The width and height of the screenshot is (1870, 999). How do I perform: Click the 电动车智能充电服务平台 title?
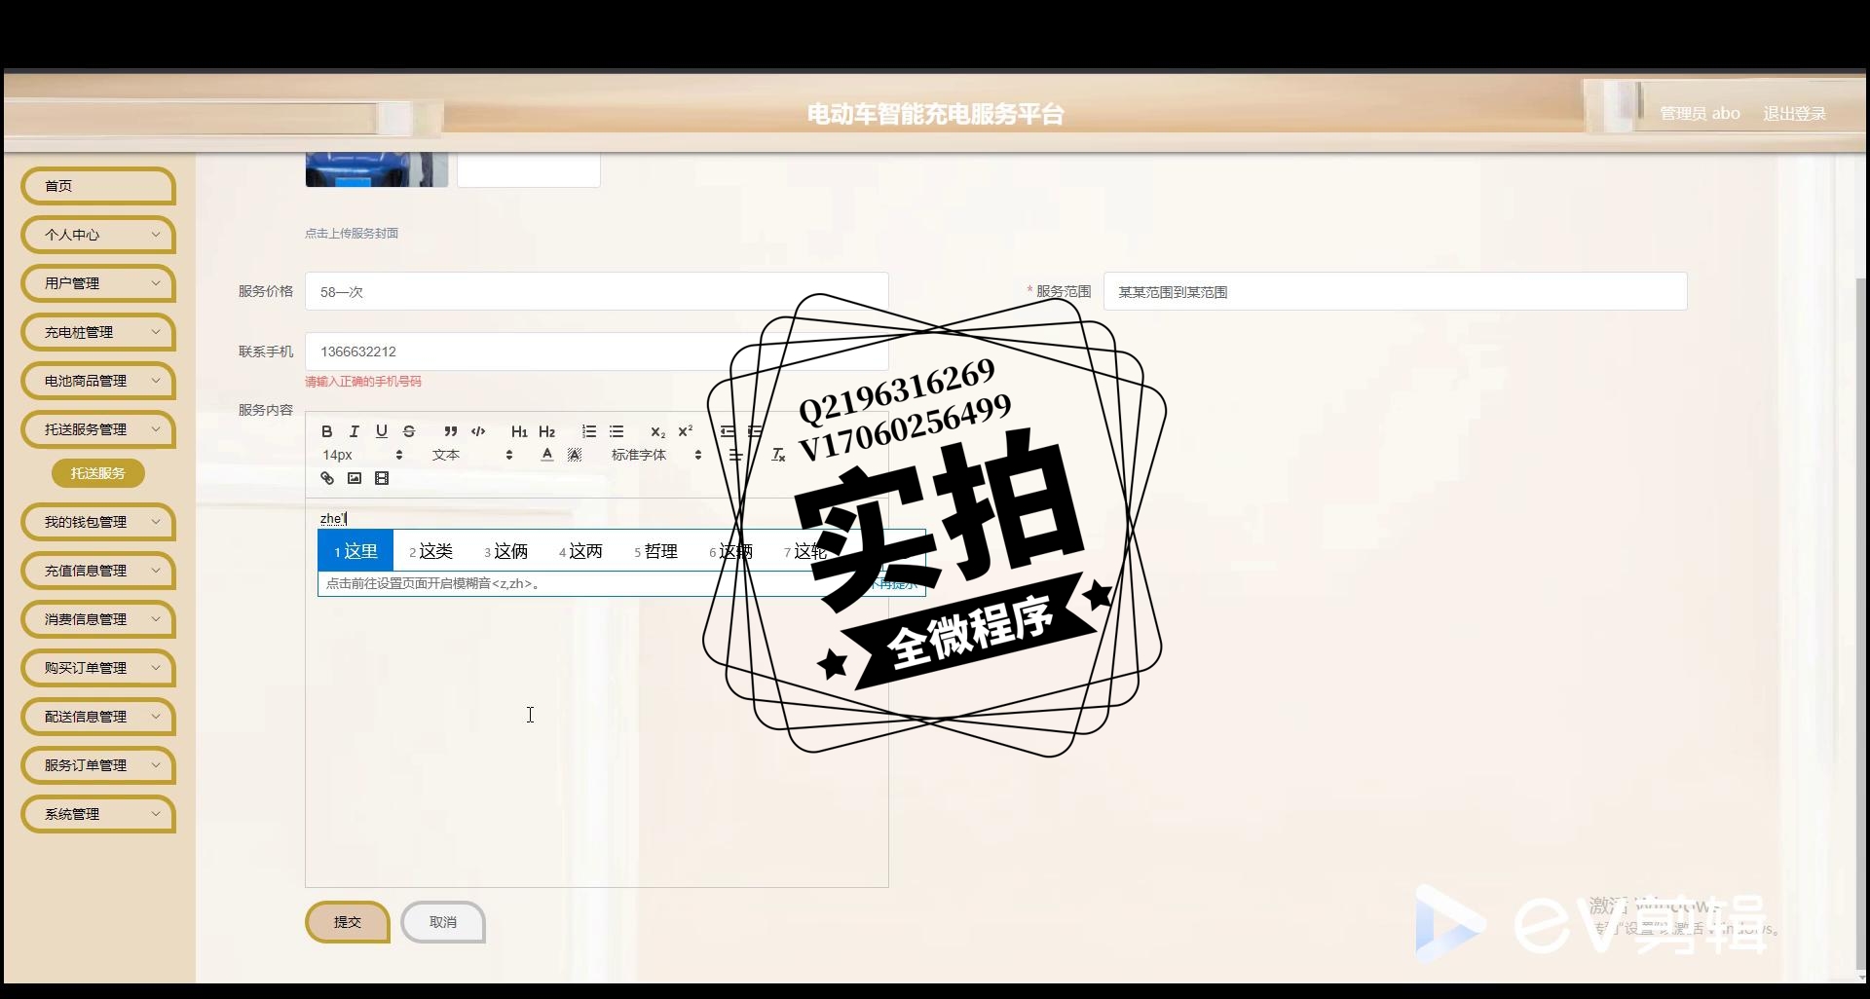pos(935,114)
